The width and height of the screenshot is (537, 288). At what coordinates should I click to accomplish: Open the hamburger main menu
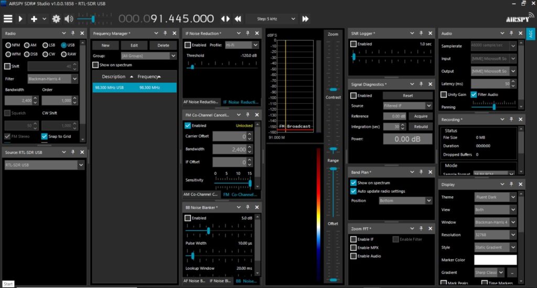[8, 19]
